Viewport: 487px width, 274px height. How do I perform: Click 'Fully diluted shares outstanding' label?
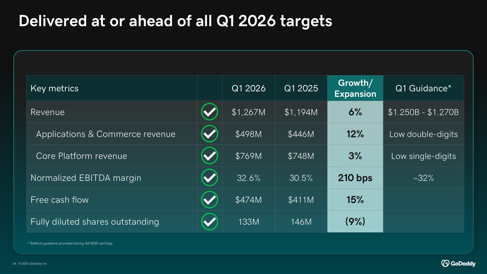[95, 222]
